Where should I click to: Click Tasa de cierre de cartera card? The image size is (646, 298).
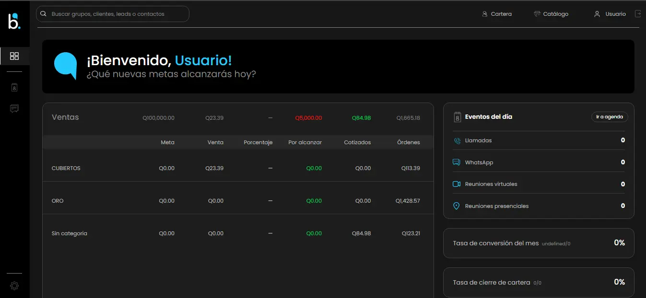539,282
